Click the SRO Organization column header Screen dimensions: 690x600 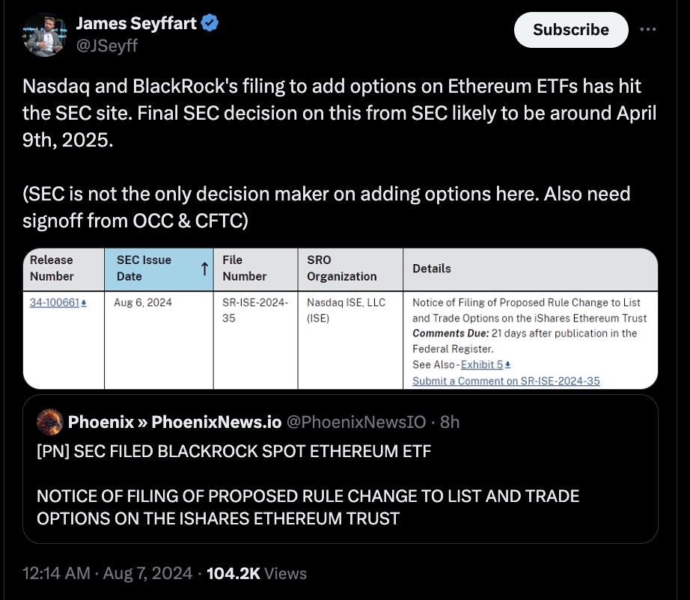[341, 268]
